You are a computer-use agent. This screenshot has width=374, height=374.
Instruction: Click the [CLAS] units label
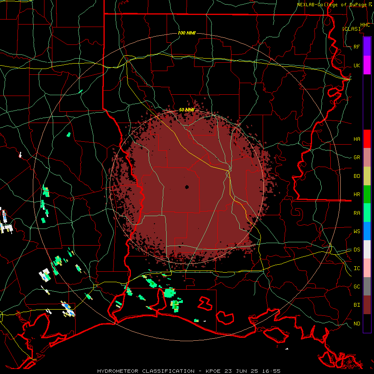pos(351,29)
